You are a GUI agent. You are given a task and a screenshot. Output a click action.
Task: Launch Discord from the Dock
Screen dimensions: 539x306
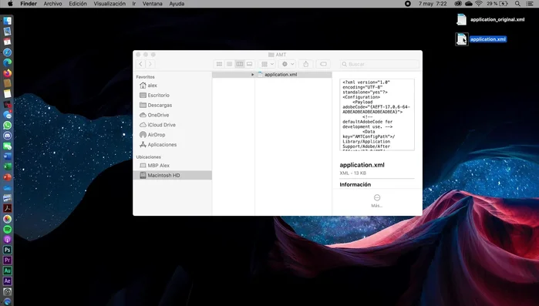point(7,136)
